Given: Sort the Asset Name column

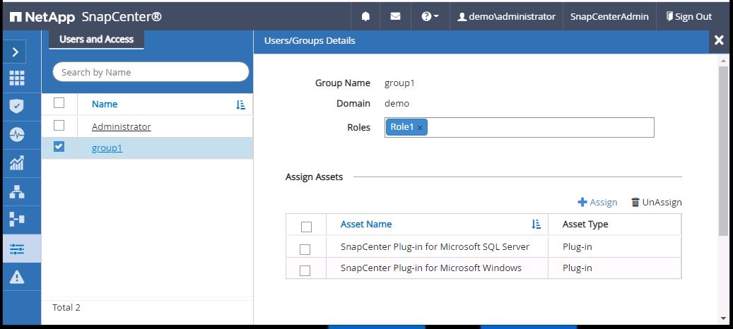Looking at the screenshot, I should (536, 225).
